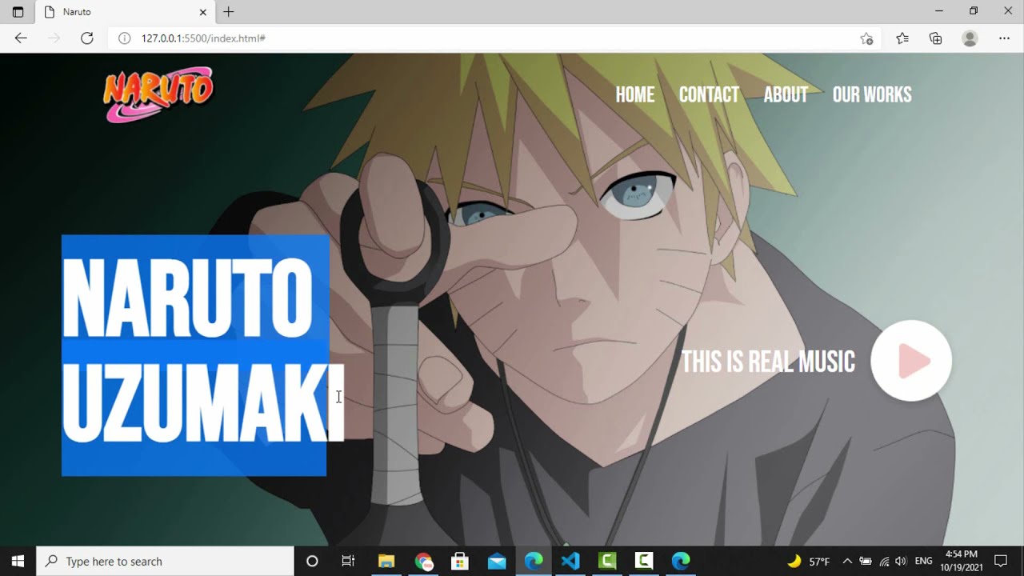The height and width of the screenshot is (576, 1024).
Task: Open the volume speaker icon
Action: point(901,561)
